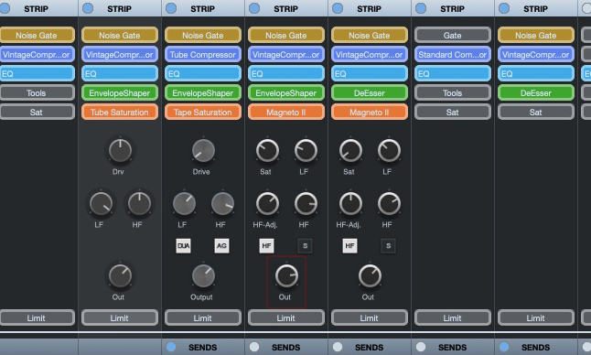The height and width of the screenshot is (355, 591).
Task: Toggle STRIP power above the Gate channel
Action: (x=421, y=8)
